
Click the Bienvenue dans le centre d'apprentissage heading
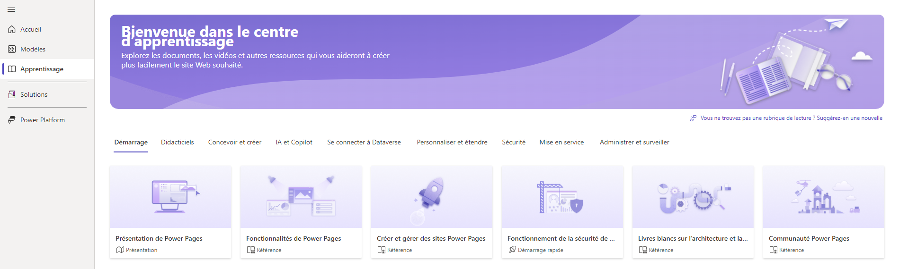[x=210, y=36]
